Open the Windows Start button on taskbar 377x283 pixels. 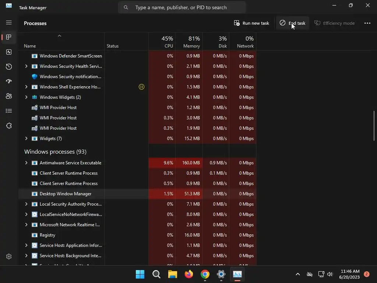140,274
